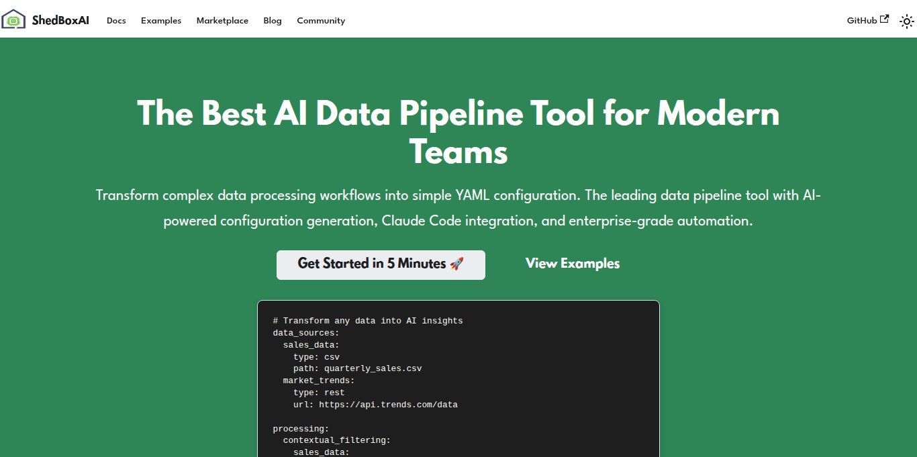This screenshot has height=457, width=917.
Task: Click the ShedBoxAI house logo icon
Action: pos(13,20)
